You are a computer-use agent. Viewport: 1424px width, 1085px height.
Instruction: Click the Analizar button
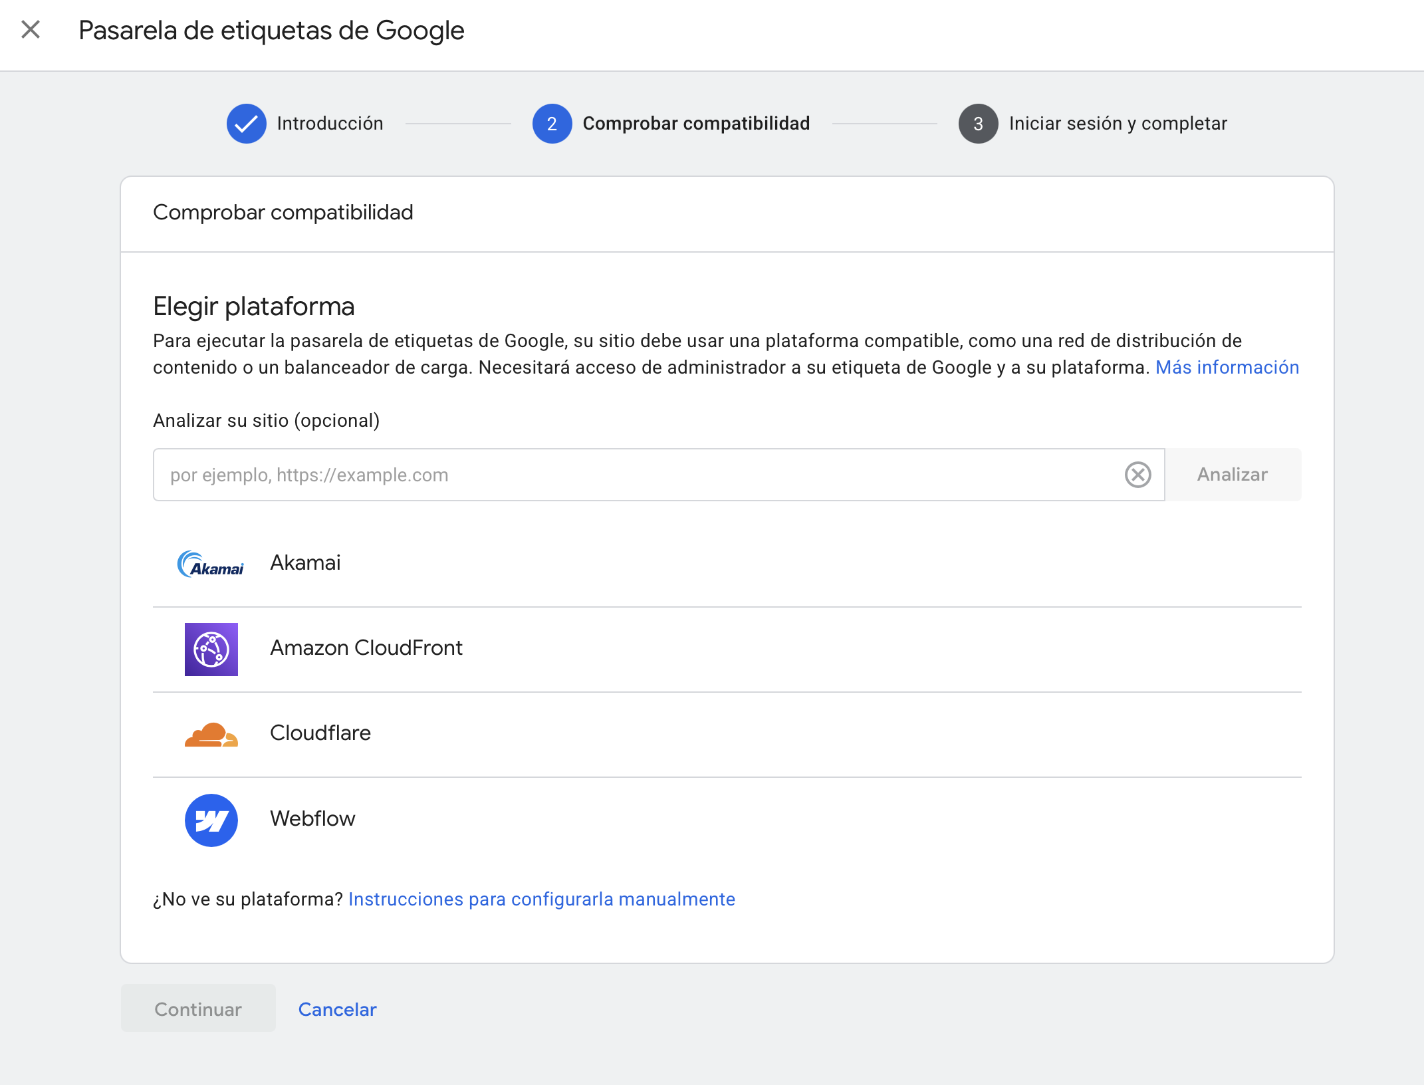point(1233,475)
